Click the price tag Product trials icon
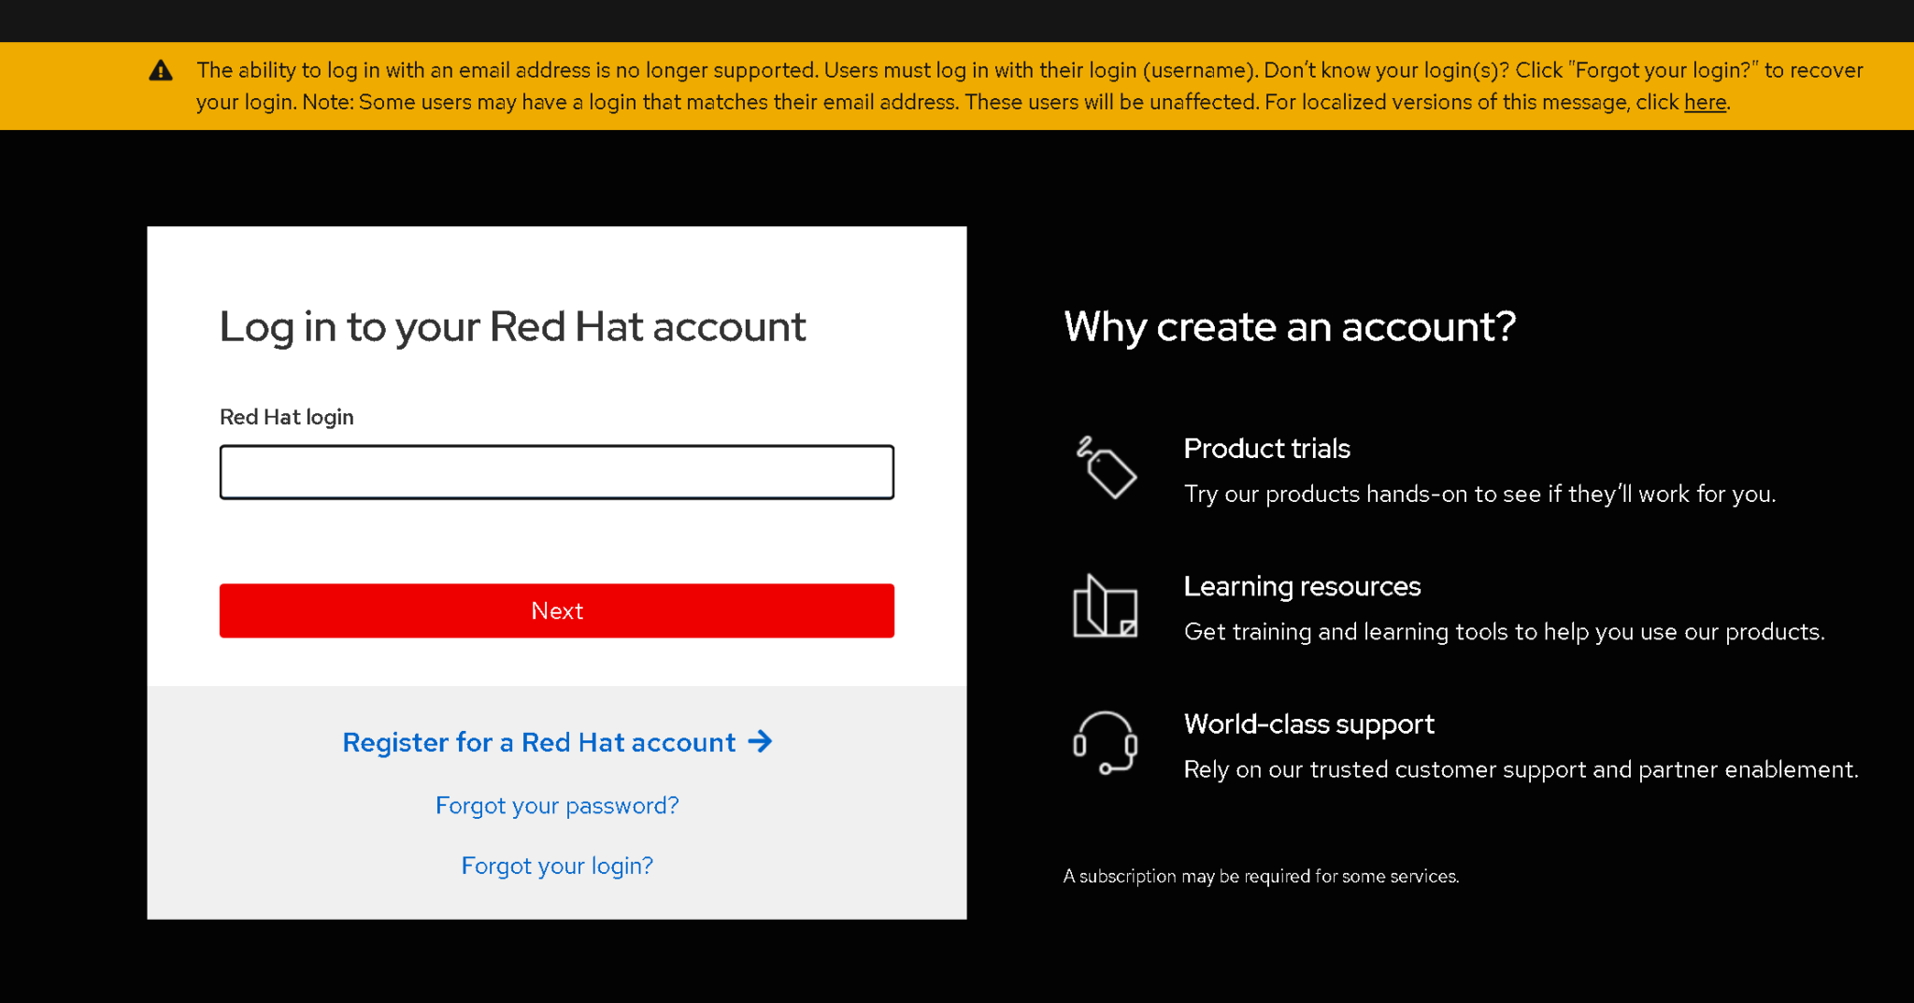 coord(1106,467)
